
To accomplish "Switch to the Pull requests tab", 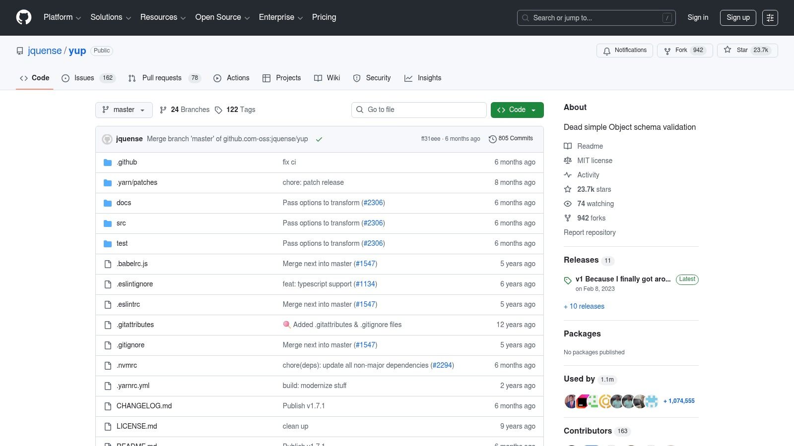I will pyautogui.click(x=161, y=78).
